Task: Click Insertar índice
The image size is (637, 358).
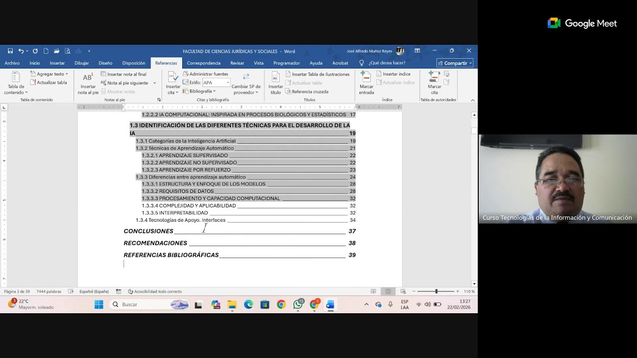Action: pos(393,74)
